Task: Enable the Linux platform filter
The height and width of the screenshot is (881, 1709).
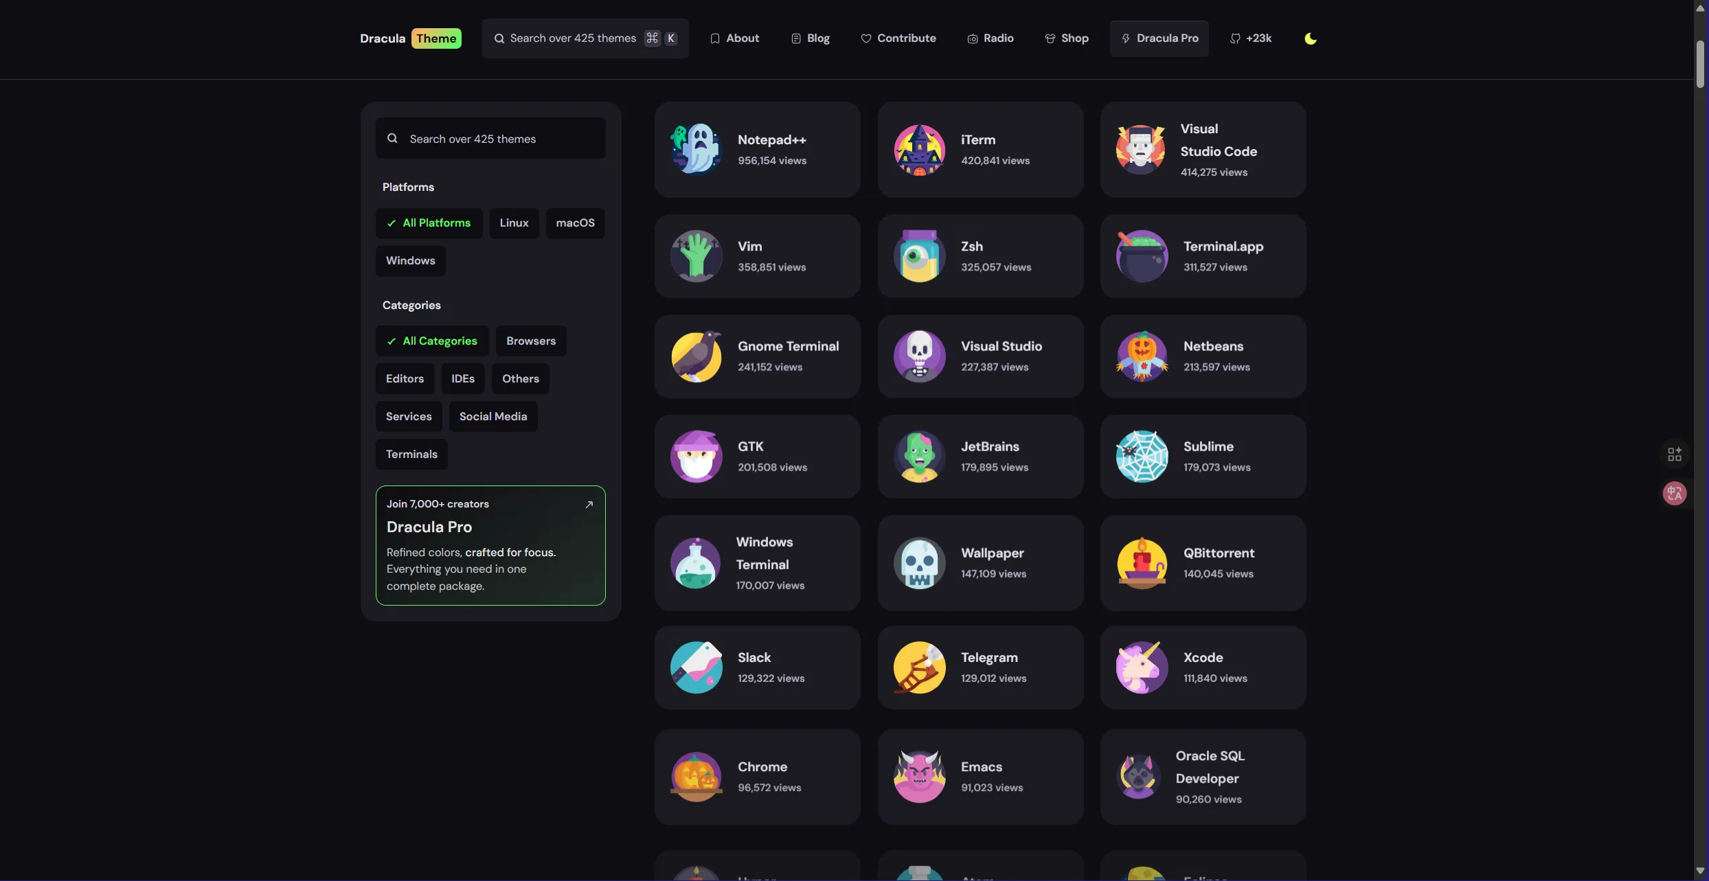Action: (514, 223)
